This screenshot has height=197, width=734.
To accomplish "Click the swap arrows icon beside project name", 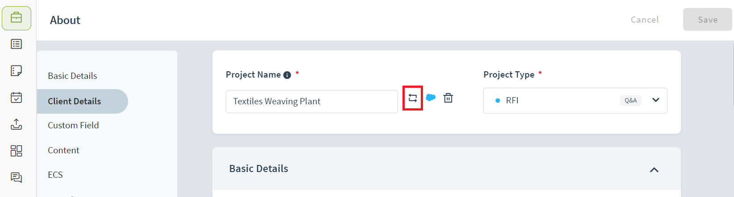I will (x=413, y=98).
